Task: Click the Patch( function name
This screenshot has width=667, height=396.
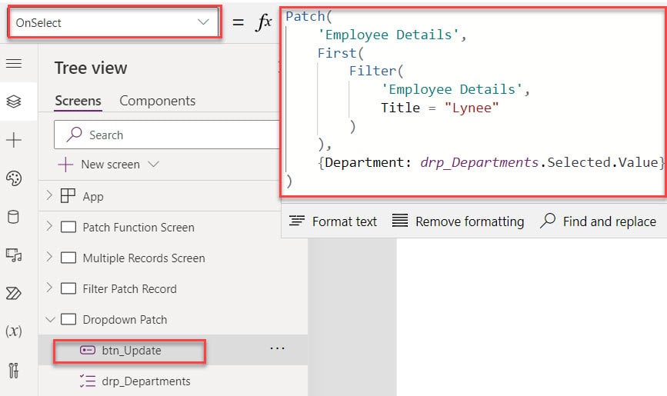Action: 308,16
